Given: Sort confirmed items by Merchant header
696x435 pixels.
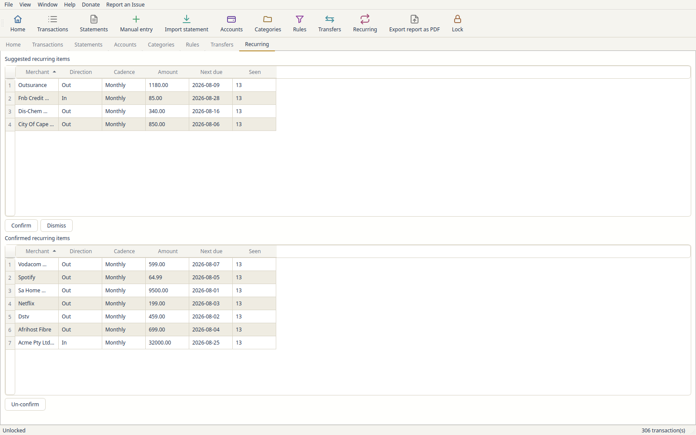Looking at the screenshot, I should pos(37,251).
